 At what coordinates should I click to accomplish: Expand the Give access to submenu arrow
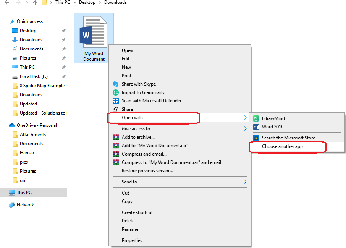click(x=245, y=128)
